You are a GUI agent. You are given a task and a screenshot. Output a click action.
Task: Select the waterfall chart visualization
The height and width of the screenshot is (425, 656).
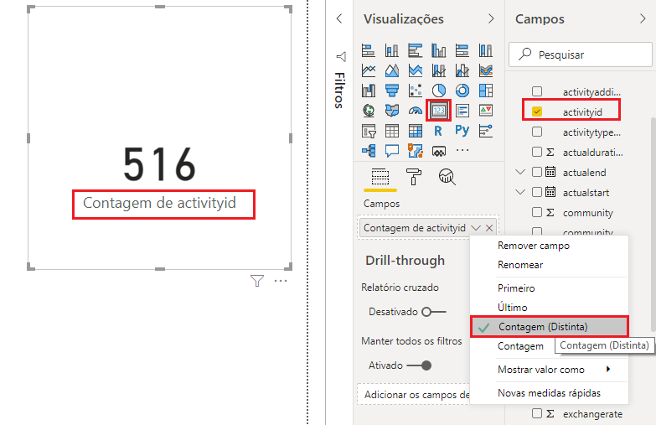pyautogui.click(x=368, y=91)
